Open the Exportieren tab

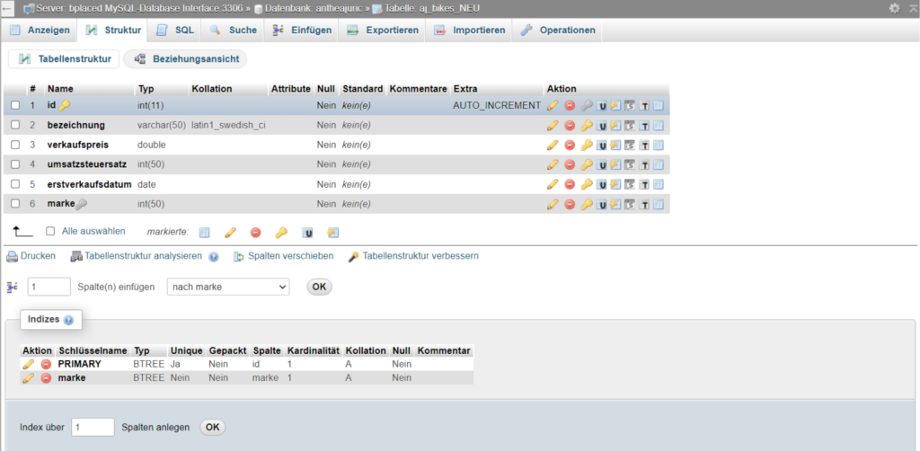pos(383,30)
